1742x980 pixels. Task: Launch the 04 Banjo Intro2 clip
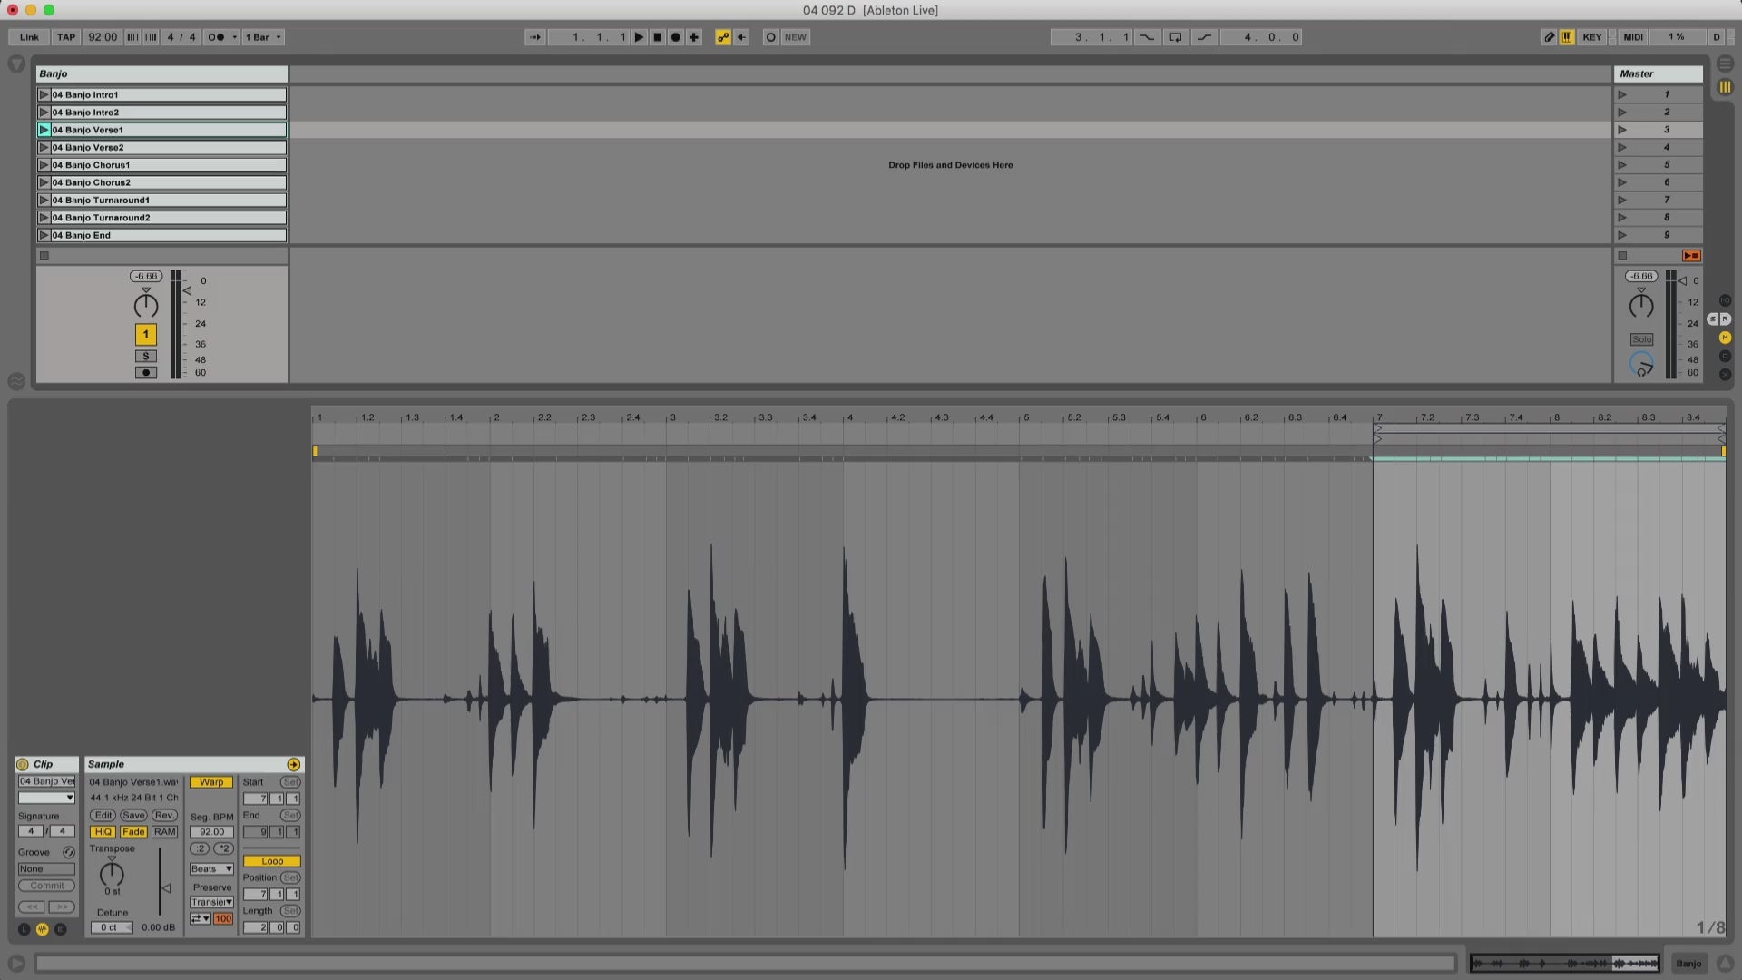click(44, 113)
